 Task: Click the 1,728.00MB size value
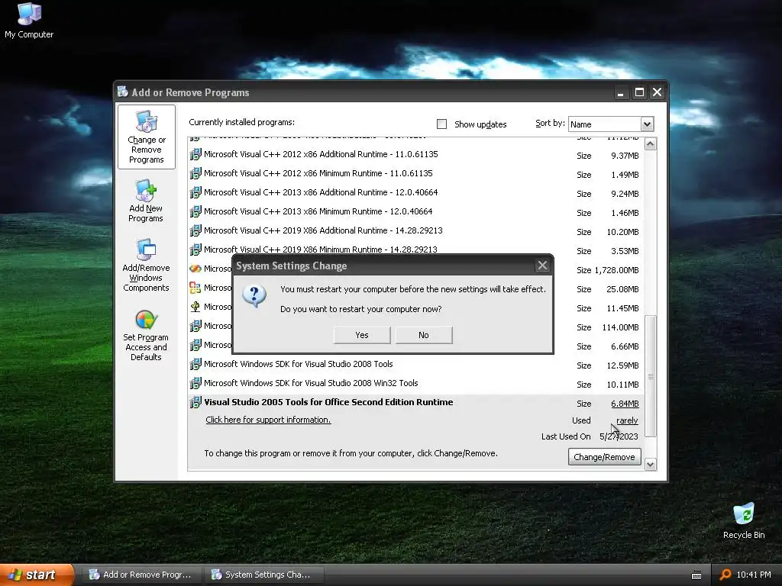(616, 270)
